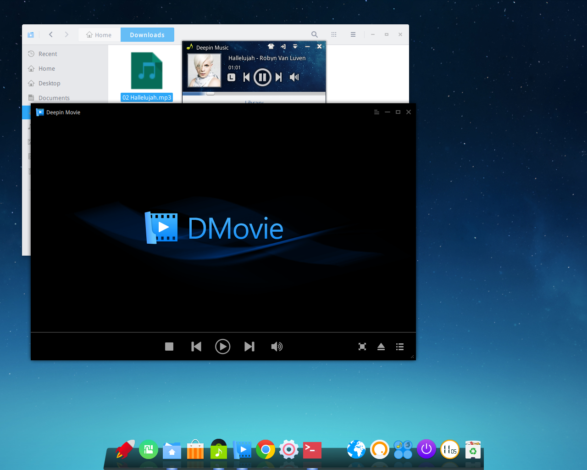Pause the song in Deepin Music

262,77
